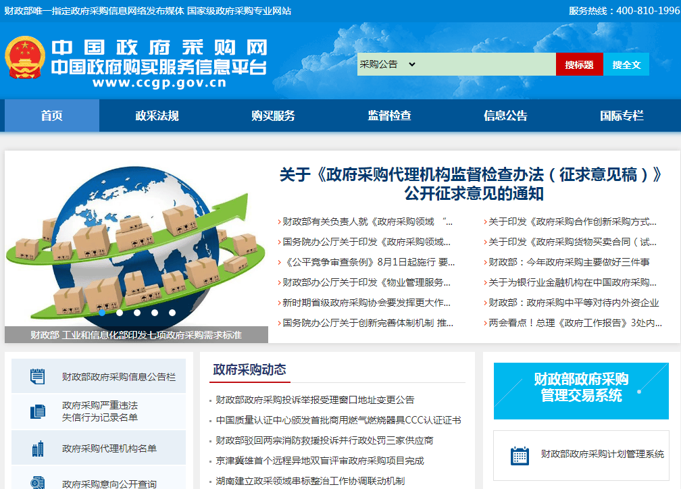Open the 采购公告 search category dropdown

click(x=387, y=64)
